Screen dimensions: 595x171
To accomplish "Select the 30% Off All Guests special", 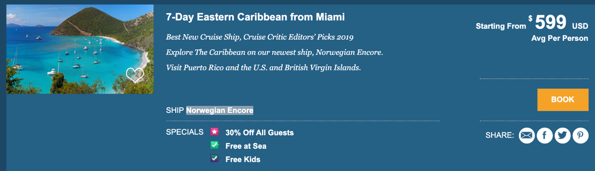I will [x=259, y=133].
